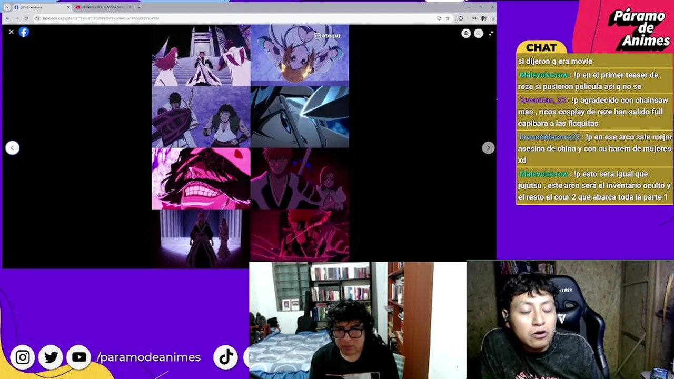Click chat line 'si dijeron q era movie'
The height and width of the screenshot is (379, 674).
click(x=555, y=61)
